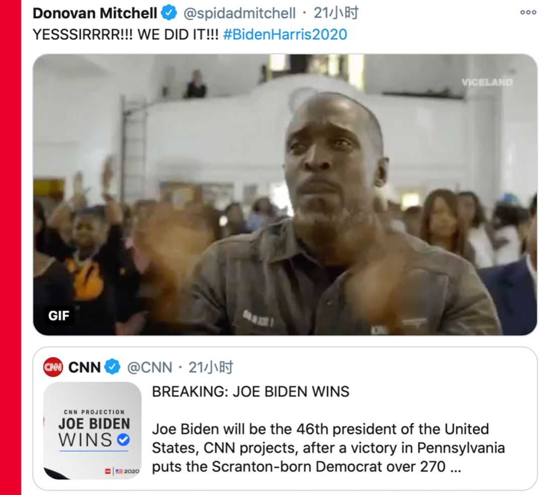
Task: Open the quoted tweet's body text about Pennsylvania
Action: coord(328,448)
